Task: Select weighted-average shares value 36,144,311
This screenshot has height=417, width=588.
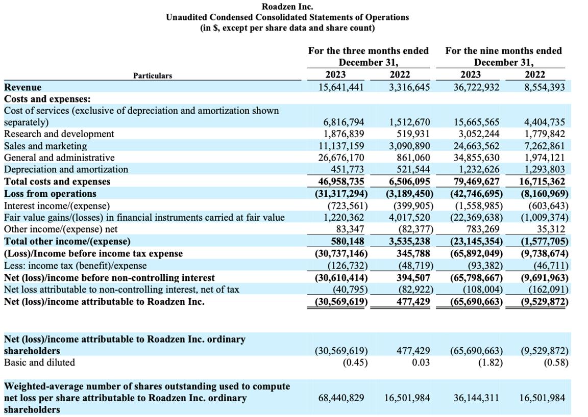Action: pos(477,398)
